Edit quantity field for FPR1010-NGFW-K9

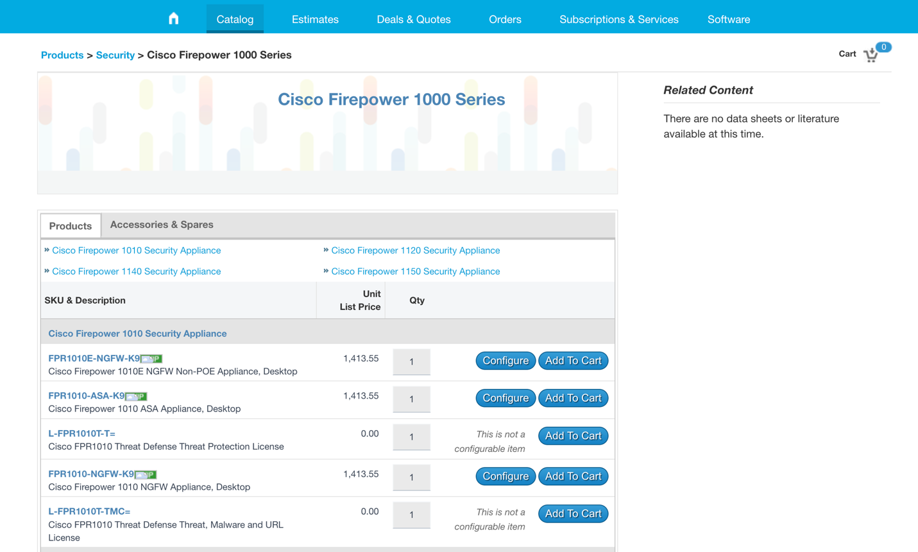tap(411, 478)
